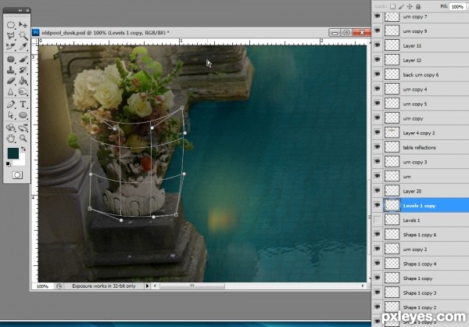
Task: Select the Eraser tool
Action: click(x=11, y=81)
